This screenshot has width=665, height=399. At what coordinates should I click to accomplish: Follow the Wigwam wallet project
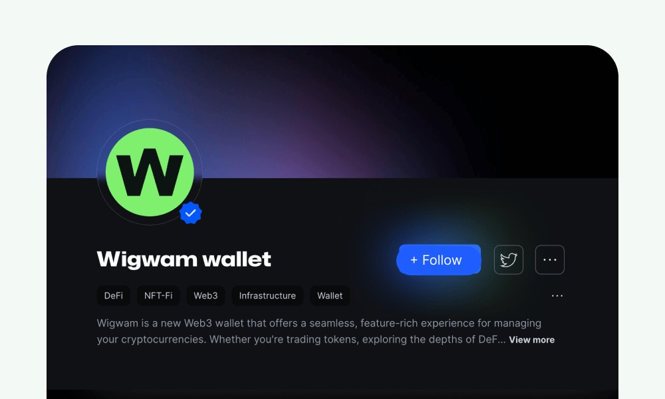[x=439, y=259]
